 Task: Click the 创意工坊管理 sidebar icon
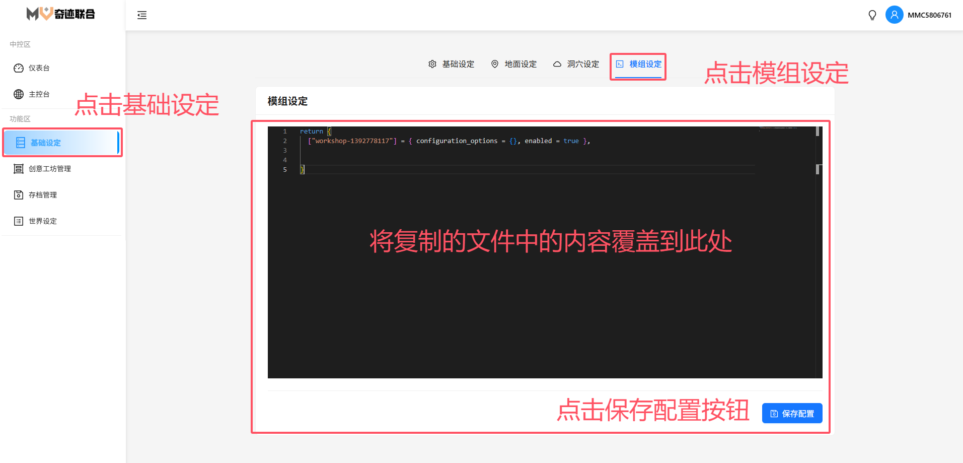19,169
